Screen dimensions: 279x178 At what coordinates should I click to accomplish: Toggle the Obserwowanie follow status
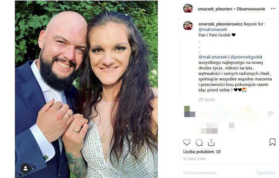pyautogui.click(x=250, y=9)
